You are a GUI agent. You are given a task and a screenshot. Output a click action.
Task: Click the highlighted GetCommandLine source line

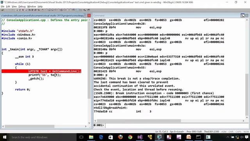pos(41,71)
